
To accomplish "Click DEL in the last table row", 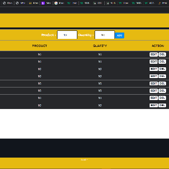I will click(162, 105).
